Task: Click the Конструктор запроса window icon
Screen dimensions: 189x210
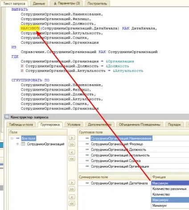Action: tap(7, 117)
